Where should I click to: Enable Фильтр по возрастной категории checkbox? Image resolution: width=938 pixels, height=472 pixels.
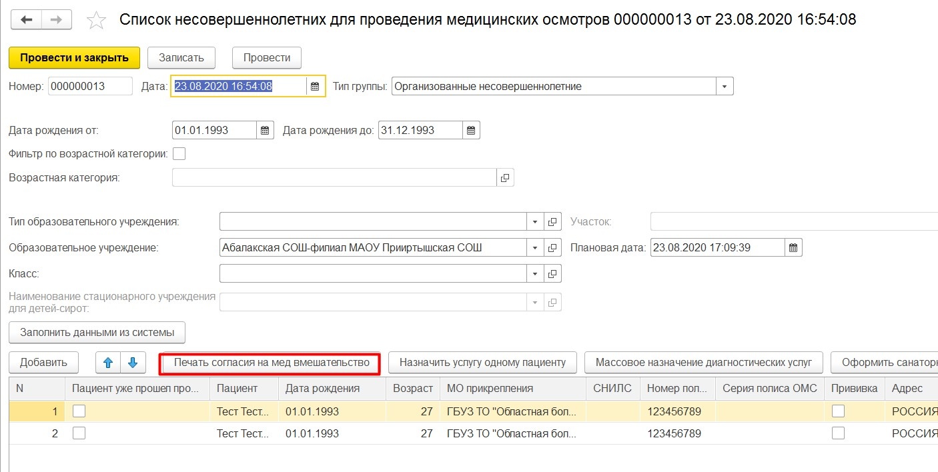pyautogui.click(x=179, y=154)
